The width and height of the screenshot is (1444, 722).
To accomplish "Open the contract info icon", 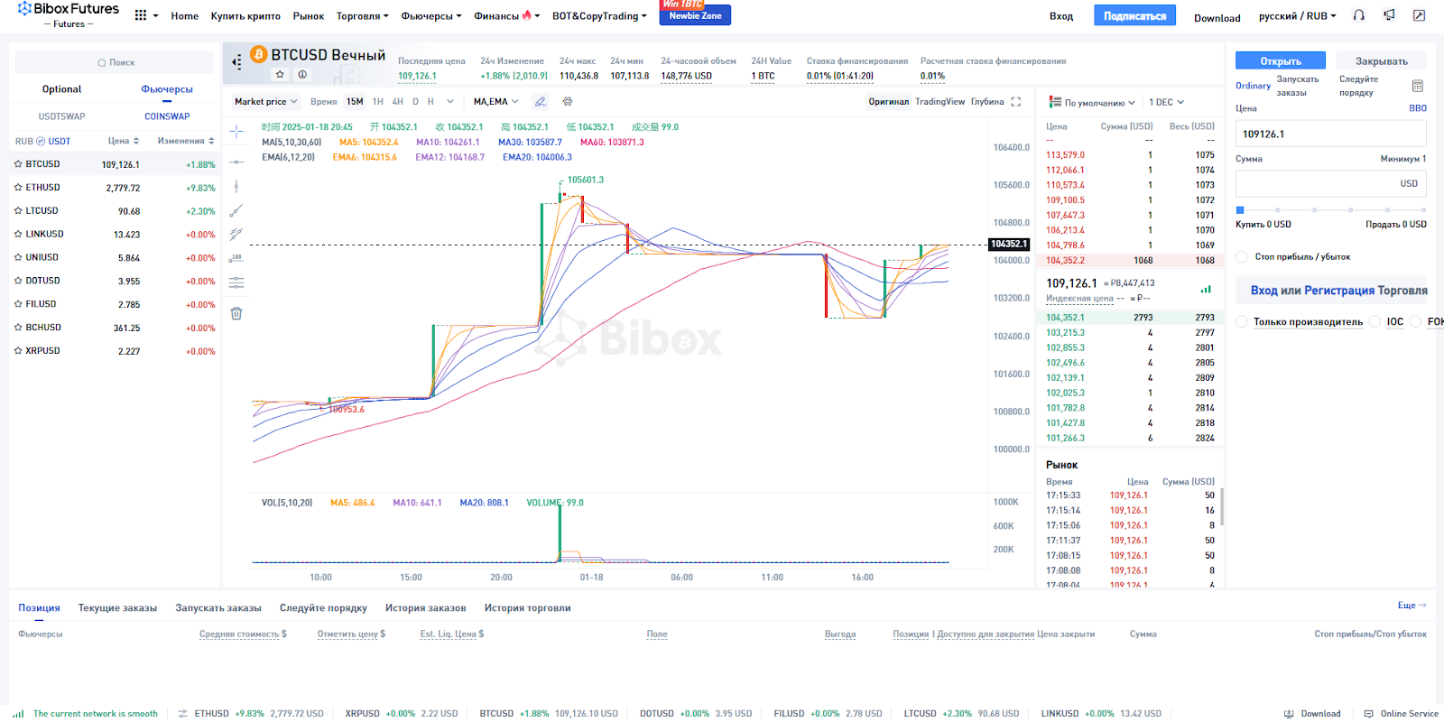I will tap(302, 75).
